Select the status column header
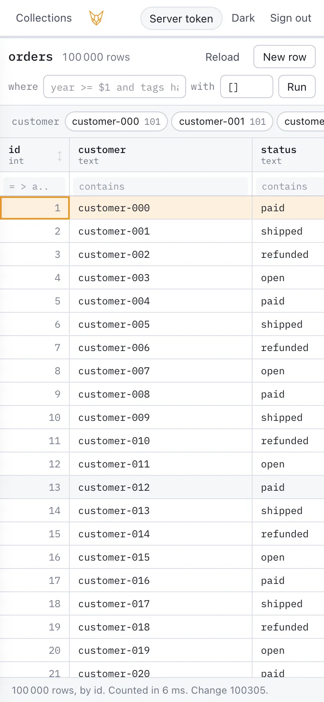The width and height of the screenshot is (324, 702). [x=288, y=155]
